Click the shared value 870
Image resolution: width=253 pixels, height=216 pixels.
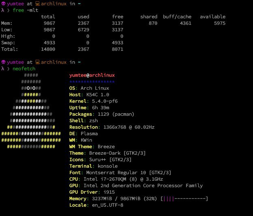(153, 23)
